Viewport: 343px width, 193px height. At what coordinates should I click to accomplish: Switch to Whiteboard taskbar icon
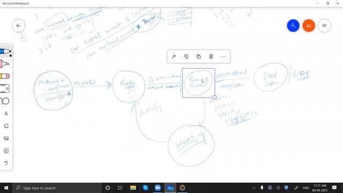click(x=170, y=188)
